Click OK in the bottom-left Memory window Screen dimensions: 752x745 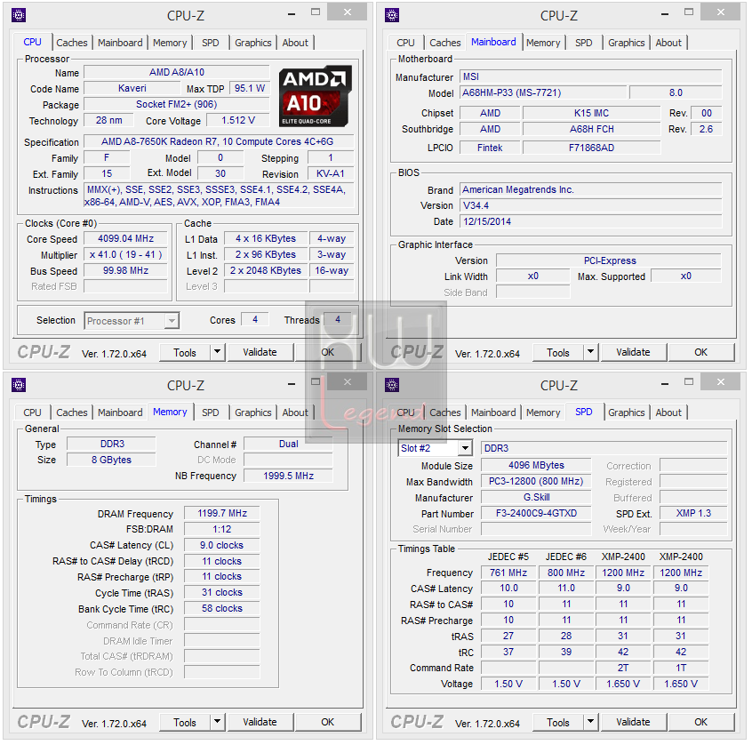[328, 722]
